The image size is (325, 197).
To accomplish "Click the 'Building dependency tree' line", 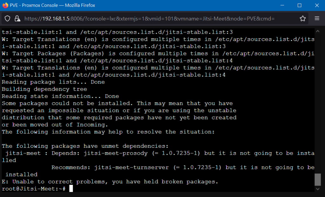I will point(44,89).
